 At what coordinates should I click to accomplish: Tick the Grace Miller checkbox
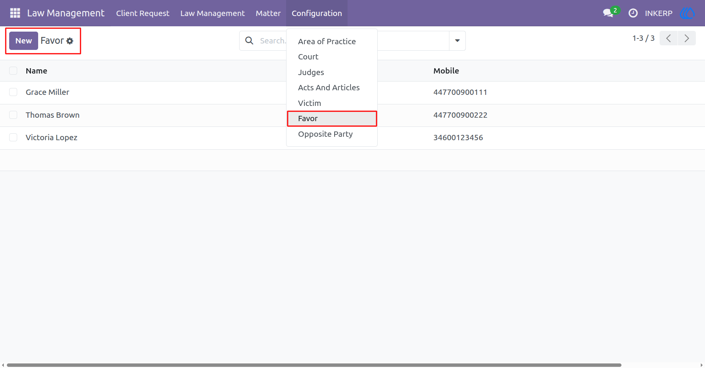[13, 92]
